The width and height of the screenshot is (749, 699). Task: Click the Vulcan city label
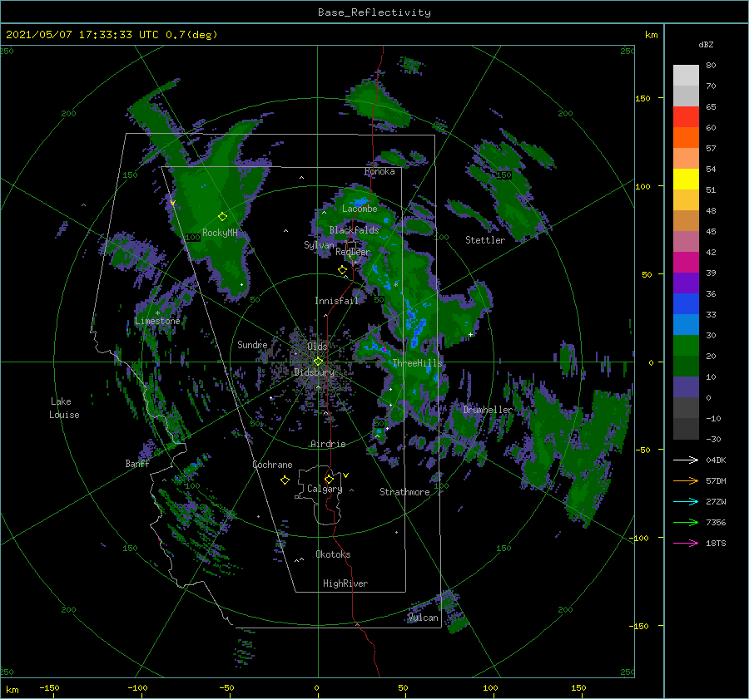point(423,618)
